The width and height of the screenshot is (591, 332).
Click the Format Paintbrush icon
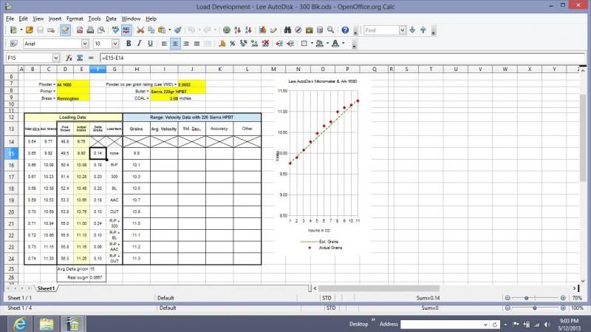178,30
